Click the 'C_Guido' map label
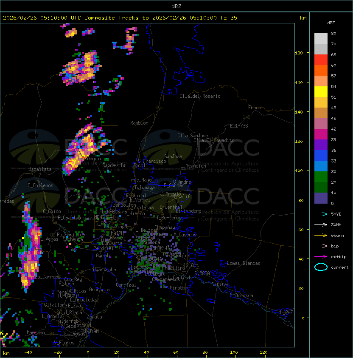Screen dimensions: 353x358 (52, 211)
